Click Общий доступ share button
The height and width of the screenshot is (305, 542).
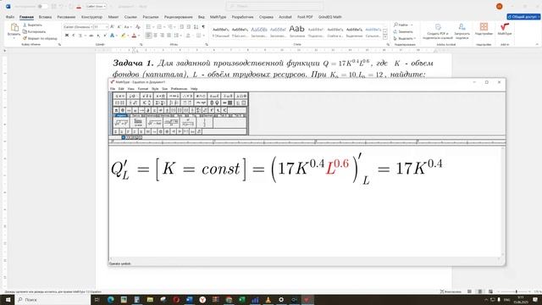[523, 17]
